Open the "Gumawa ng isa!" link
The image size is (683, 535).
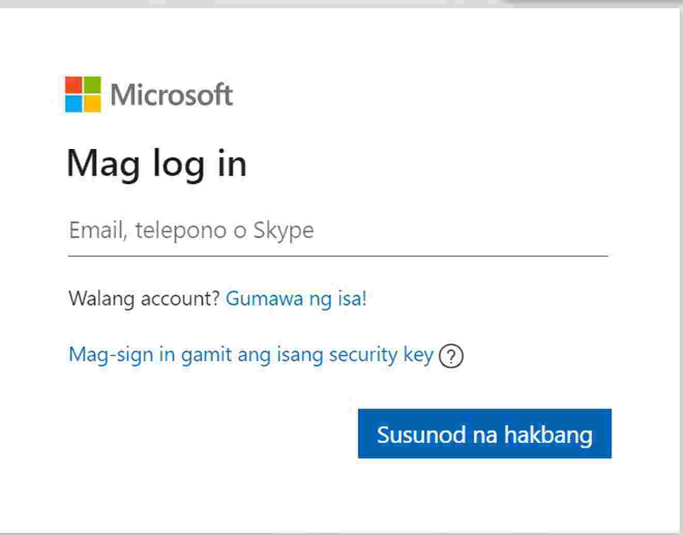[x=296, y=299]
